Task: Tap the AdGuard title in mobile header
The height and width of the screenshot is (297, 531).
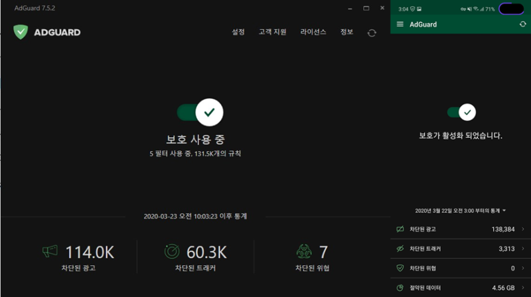Action: (x=423, y=25)
